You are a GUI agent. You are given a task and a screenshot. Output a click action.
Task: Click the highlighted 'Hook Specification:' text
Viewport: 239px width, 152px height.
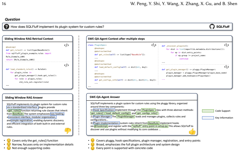tap(104, 110)
